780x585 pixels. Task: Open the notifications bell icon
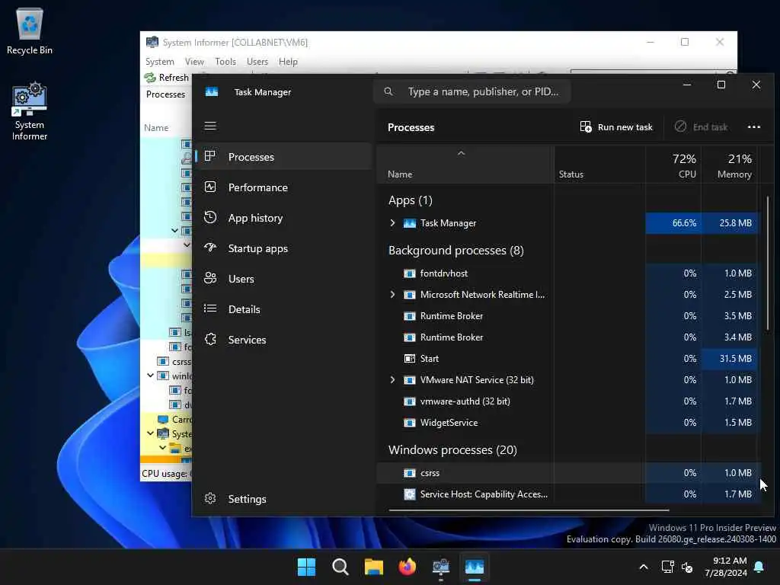(x=759, y=567)
